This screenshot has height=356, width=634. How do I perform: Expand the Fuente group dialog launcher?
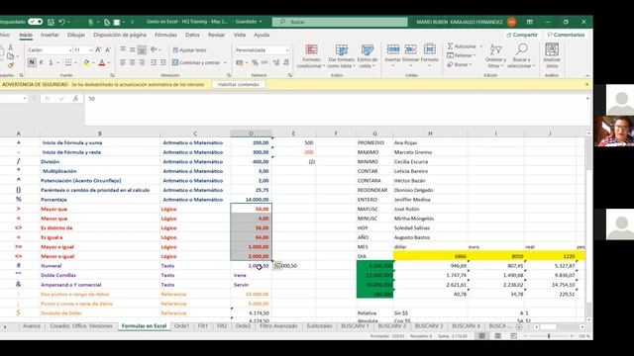(x=112, y=75)
